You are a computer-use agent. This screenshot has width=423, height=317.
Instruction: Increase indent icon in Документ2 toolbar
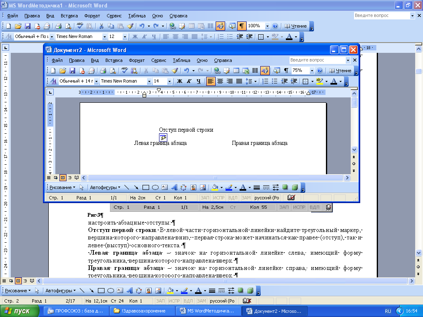294,81
